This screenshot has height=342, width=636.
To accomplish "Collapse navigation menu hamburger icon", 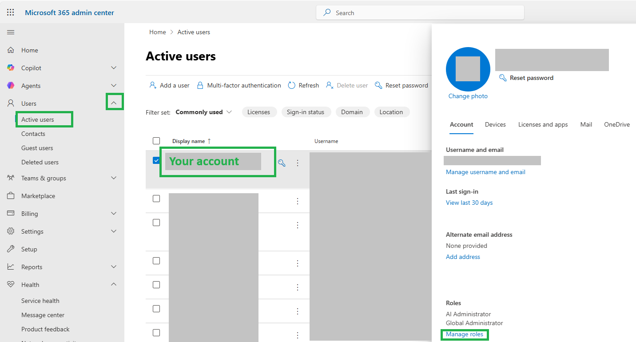I will click(11, 32).
